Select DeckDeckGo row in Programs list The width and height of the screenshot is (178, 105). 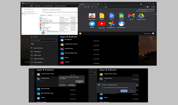point(58,19)
